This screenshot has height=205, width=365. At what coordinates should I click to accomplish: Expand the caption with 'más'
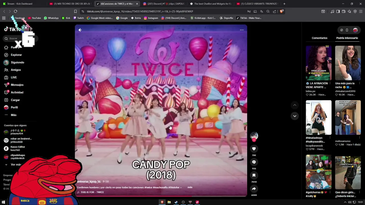[x=190, y=187]
